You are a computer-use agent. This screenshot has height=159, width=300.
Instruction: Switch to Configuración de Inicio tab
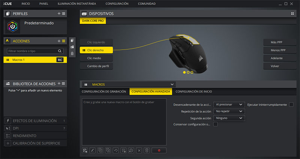[193, 91]
